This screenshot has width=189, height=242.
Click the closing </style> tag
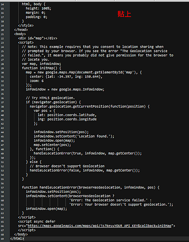tap(26, 25)
